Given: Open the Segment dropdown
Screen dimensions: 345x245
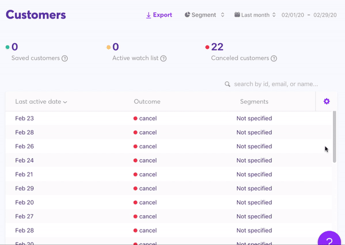Looking at the screenshot, I should [x=205, y=15].
